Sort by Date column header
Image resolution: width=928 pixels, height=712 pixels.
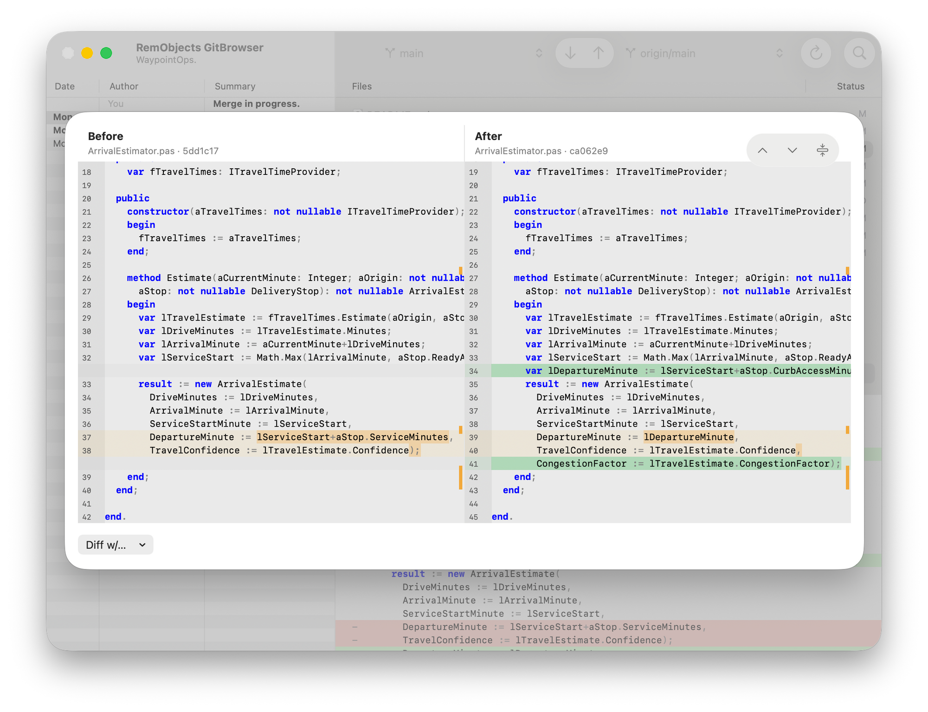(64, 86)
